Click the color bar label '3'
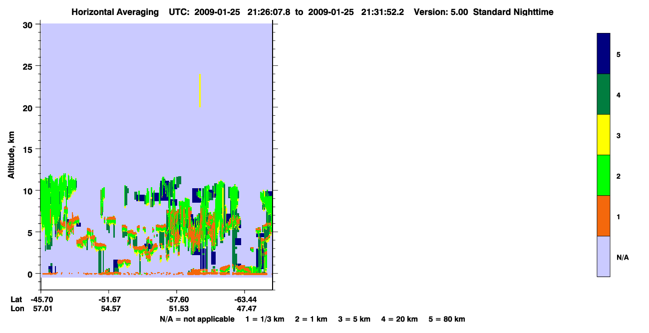Image resolution: width=649 pixels, height=333 pixels. click(619, 135)
